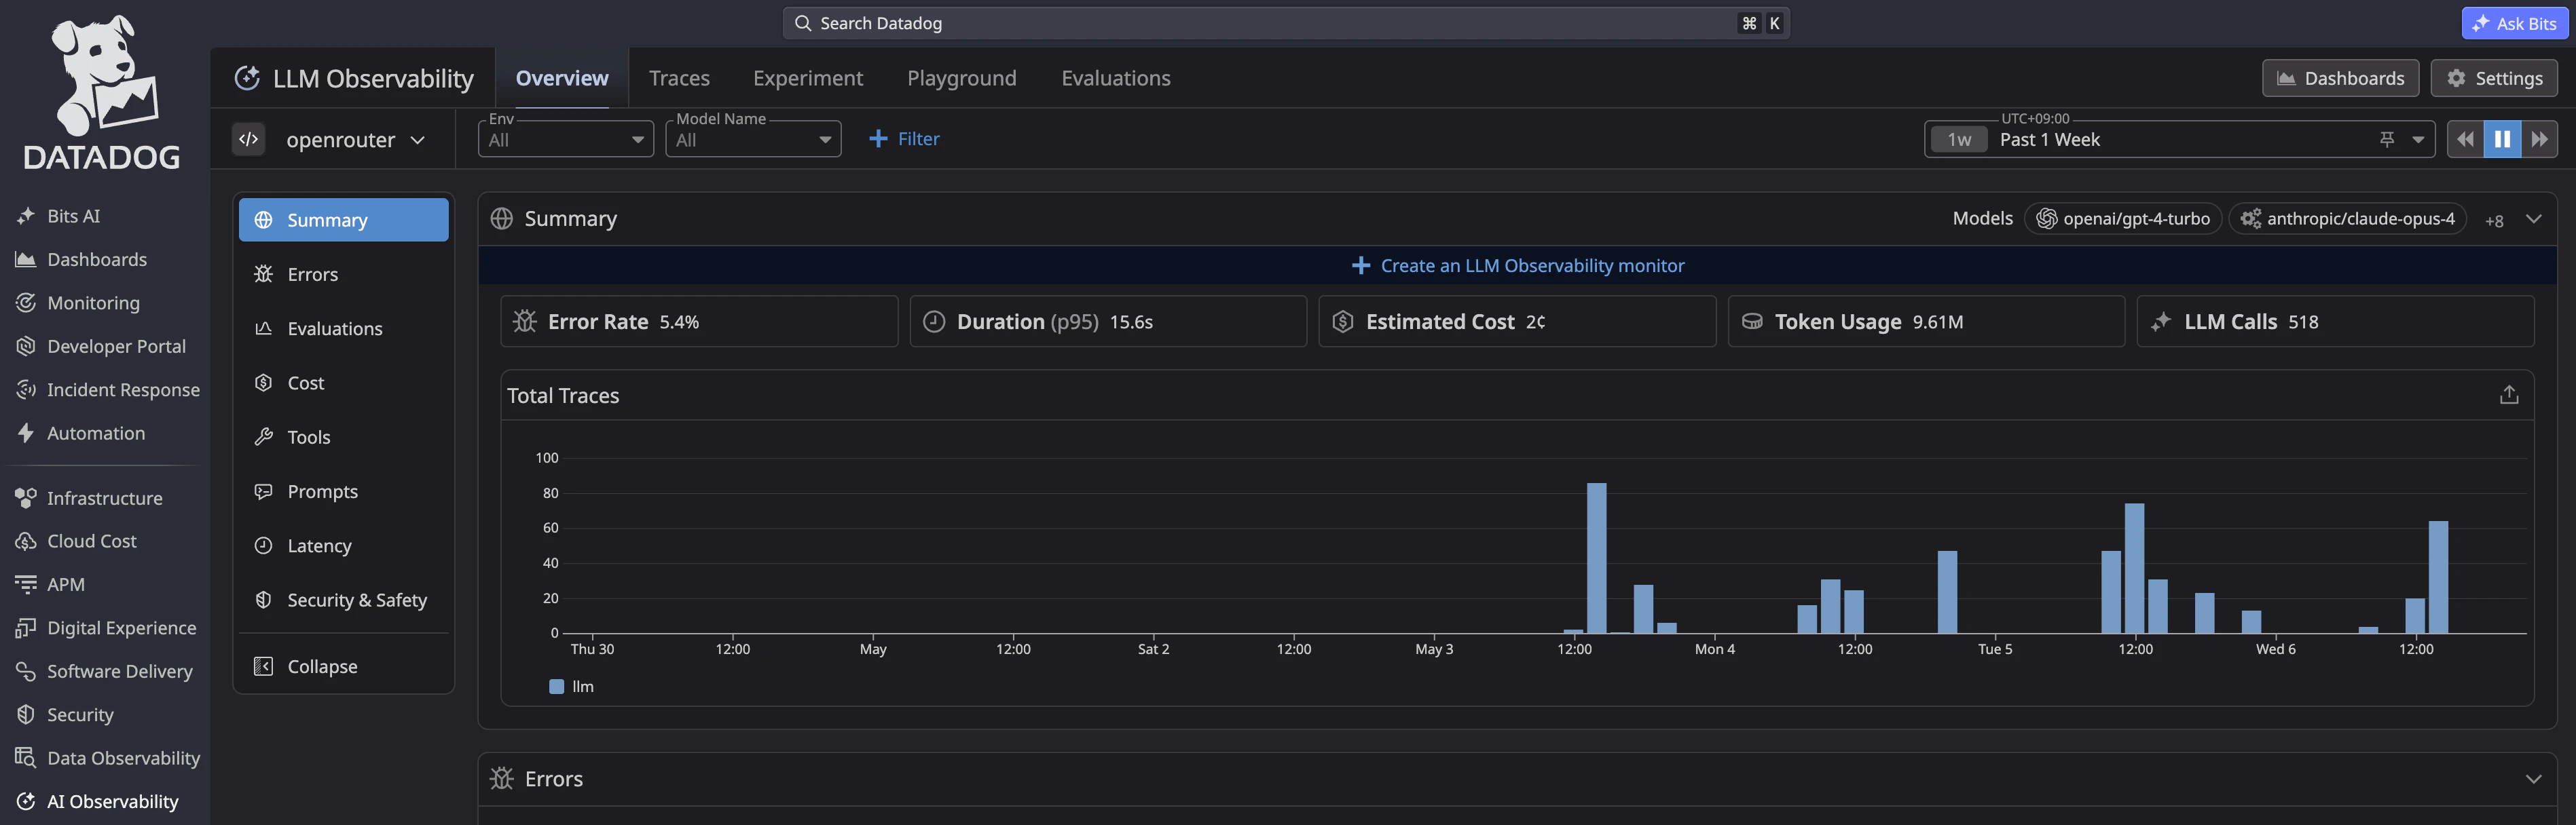
Task: Open Infrastructure in the sidebar
Action: (89, 499)
